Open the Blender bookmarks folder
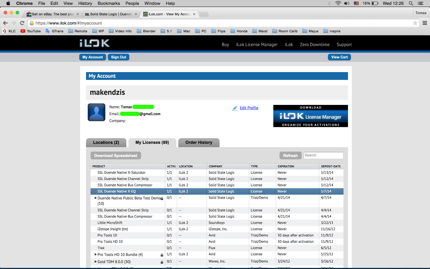Screen dimensions: 430x269 [x=146, y=31]
